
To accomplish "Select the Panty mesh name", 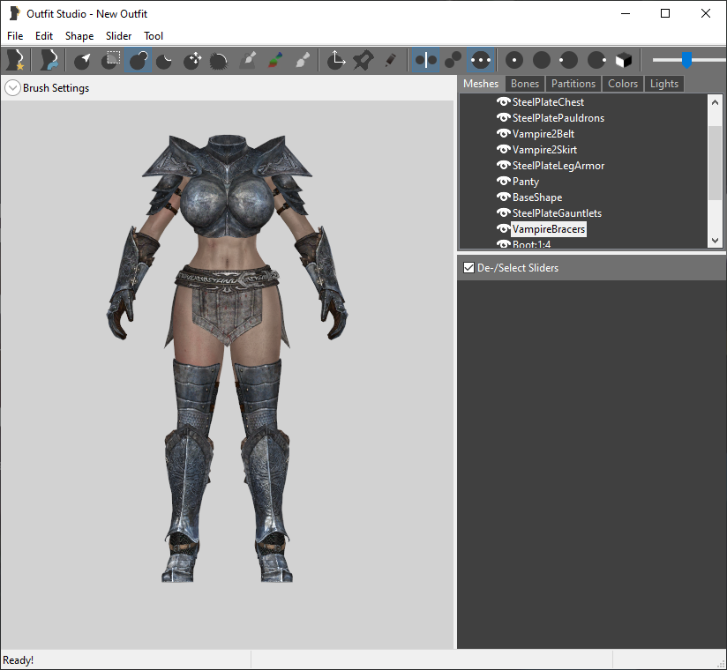I will coord(525,182).
